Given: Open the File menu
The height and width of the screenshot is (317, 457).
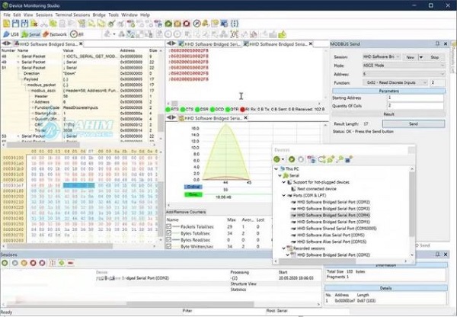Looking at the screenshot, I should (x=7, y=14).
